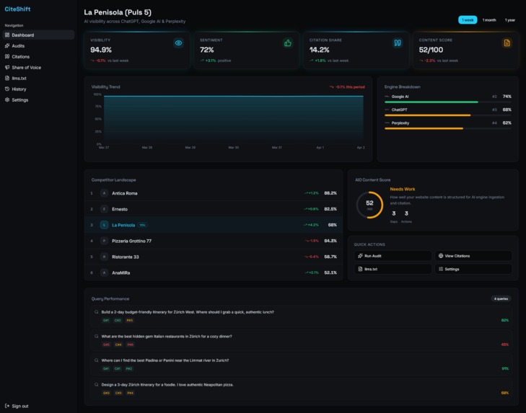Open llms.txt from sidebar navigation
The width and height of the screenshot is (526, 413).
(x=38, y=78)
